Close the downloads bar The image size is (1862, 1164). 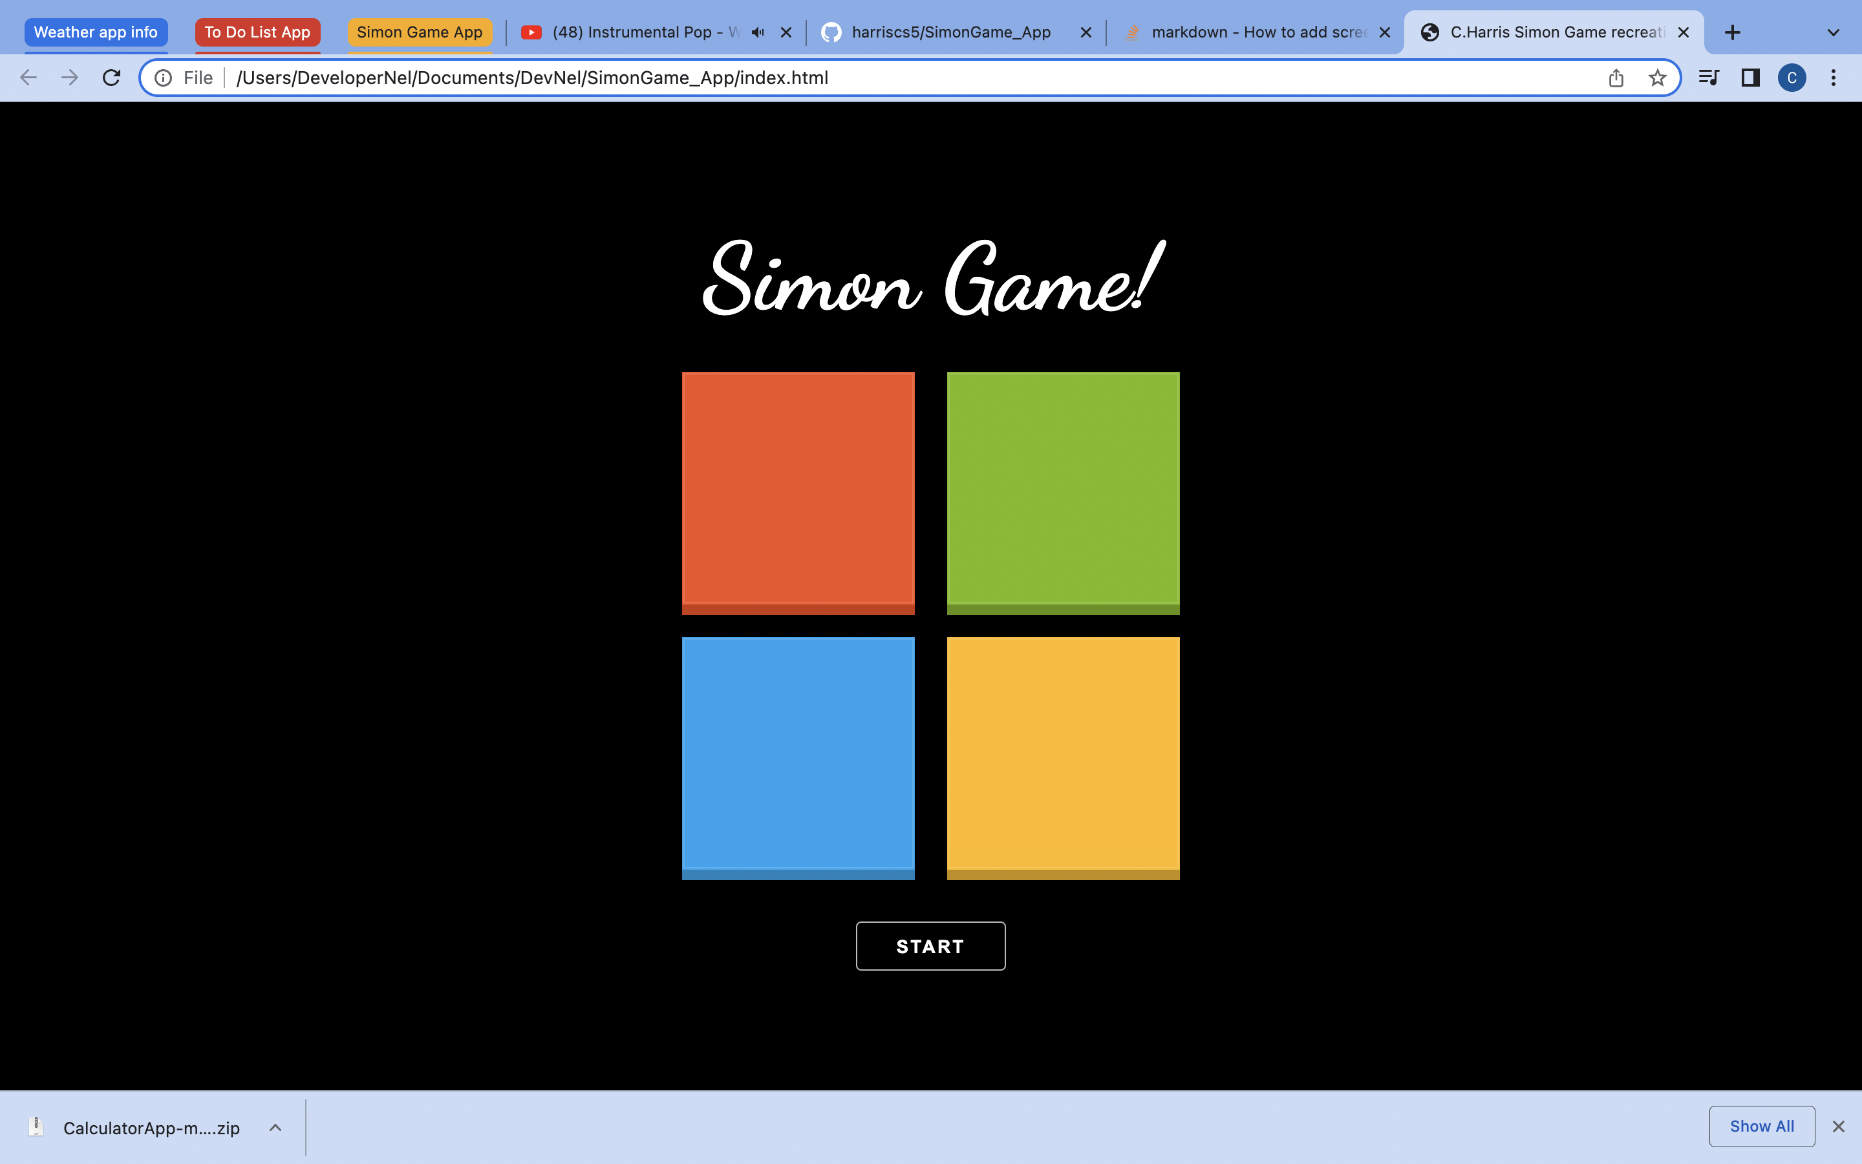pos(1839,1126)
